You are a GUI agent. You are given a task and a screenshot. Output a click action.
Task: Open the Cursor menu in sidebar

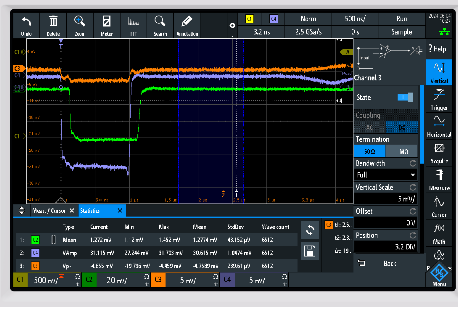(439, 206)
